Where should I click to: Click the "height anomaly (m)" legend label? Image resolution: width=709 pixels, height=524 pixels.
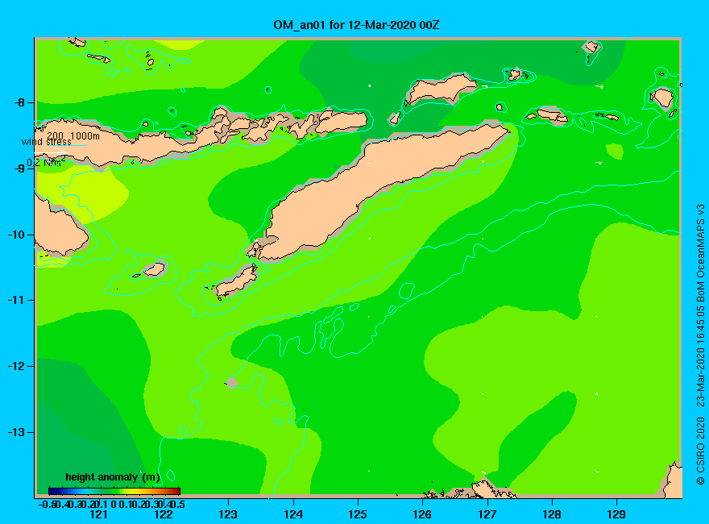click(x=113, y=477)
